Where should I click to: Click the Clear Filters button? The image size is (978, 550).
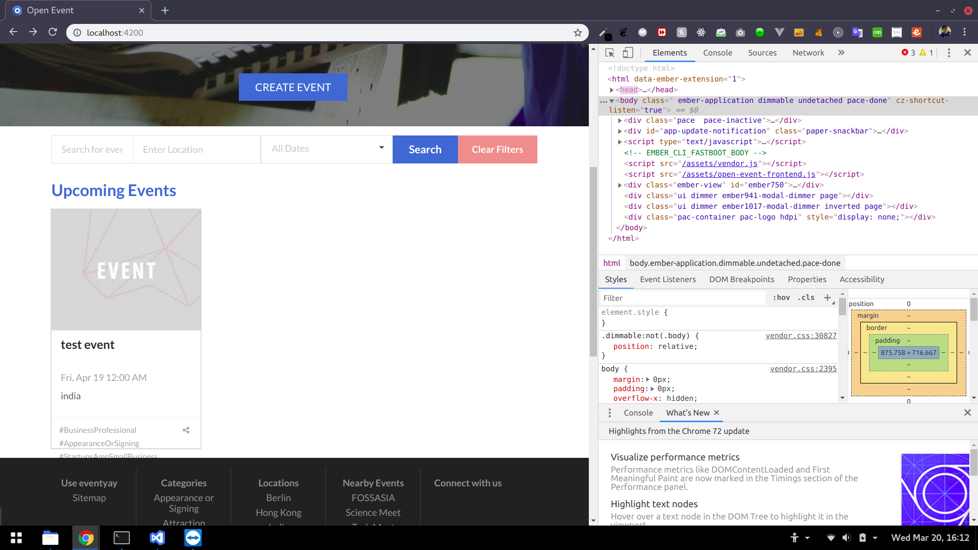[x=497, y=149]
